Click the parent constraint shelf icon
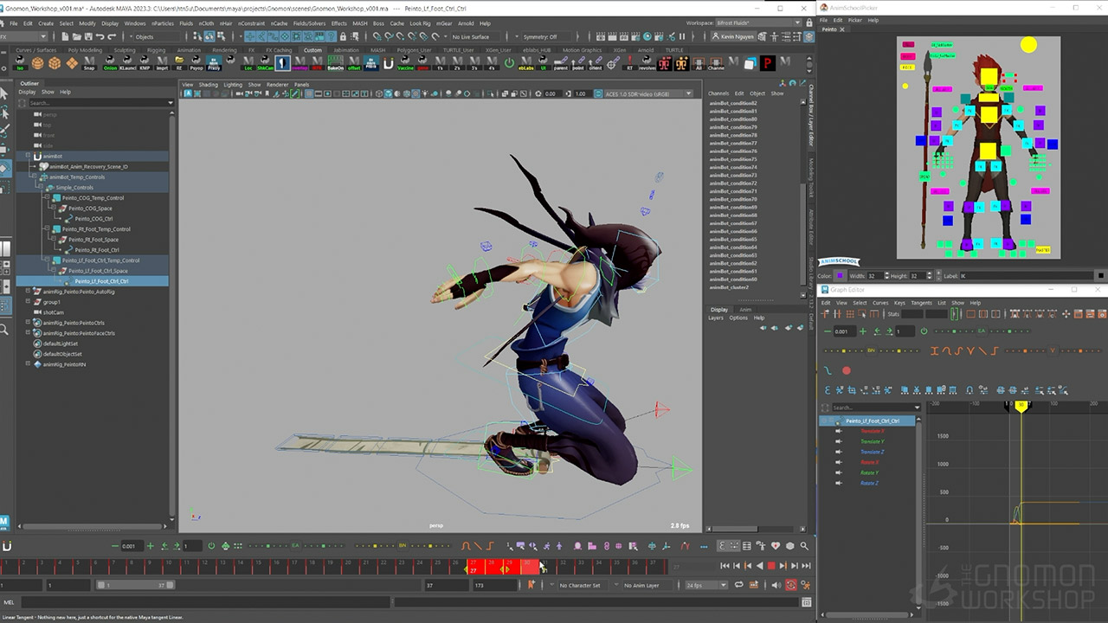 pyautogui.click(x=561, y=63)
